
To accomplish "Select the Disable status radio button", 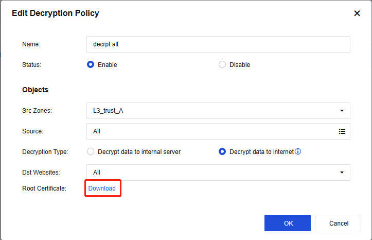I will (222, 65).
